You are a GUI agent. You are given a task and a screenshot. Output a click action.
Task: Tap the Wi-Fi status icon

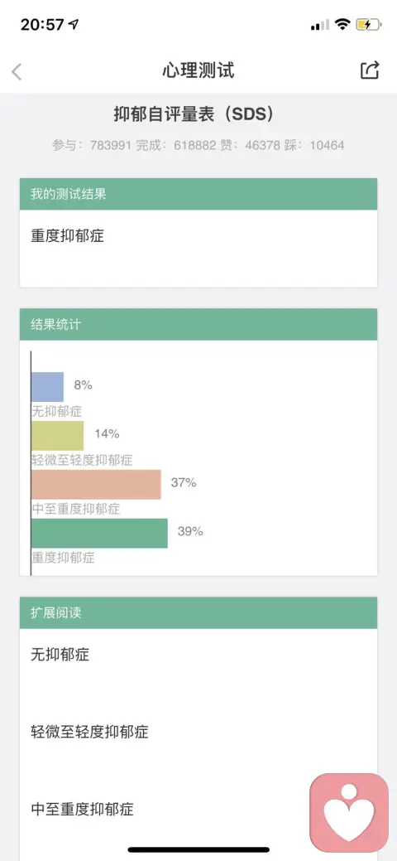coord(342,24)
